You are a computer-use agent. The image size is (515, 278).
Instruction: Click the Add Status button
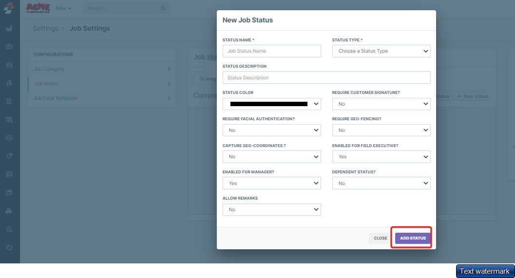point(413,238)
